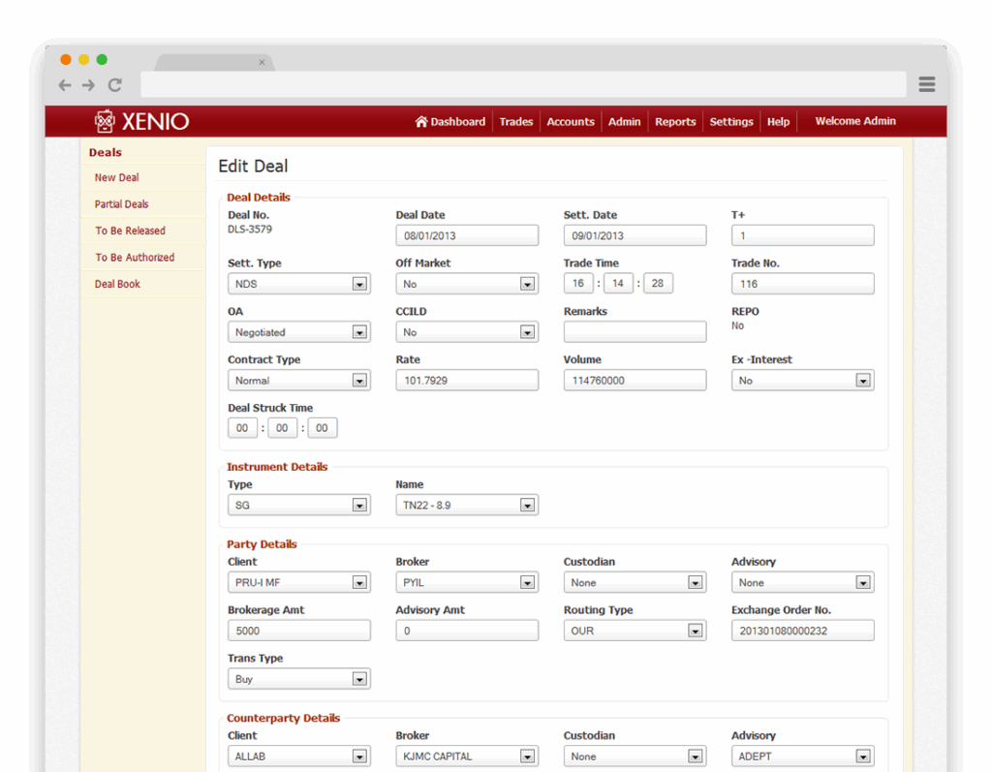Viewport: 992px width, 772px height.
Task: Click the T+ input field
Action: click(x=803, y=235)
